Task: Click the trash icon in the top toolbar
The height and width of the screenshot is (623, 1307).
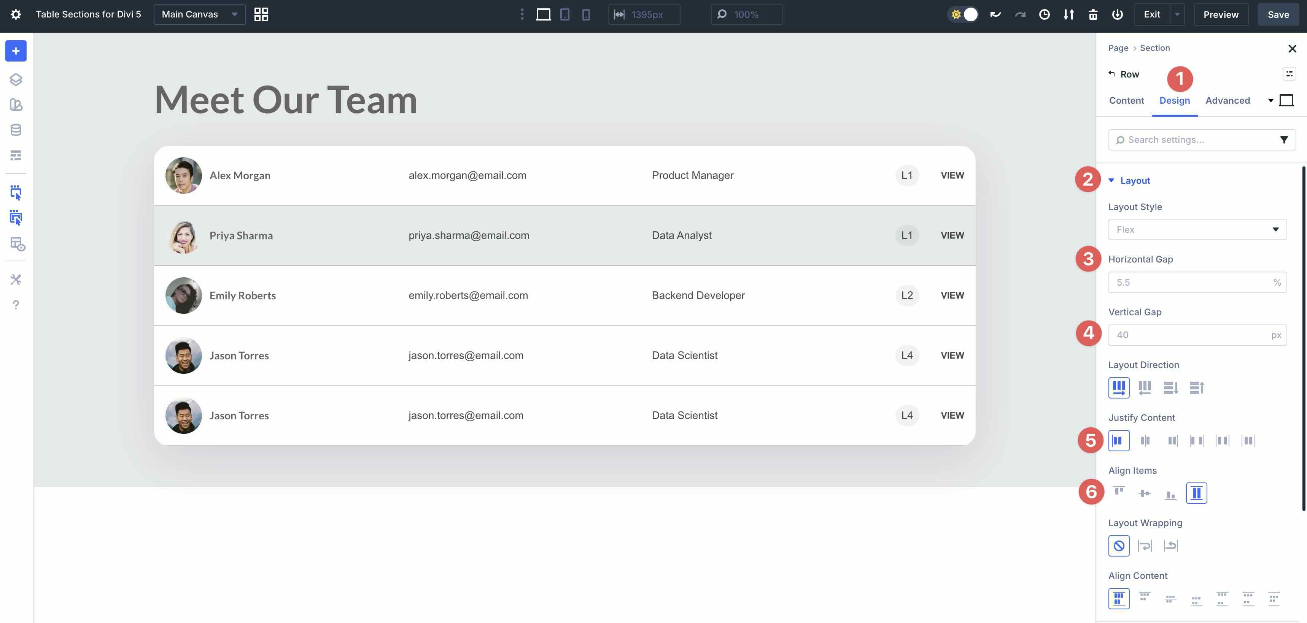Action: tap(1093, 14)
